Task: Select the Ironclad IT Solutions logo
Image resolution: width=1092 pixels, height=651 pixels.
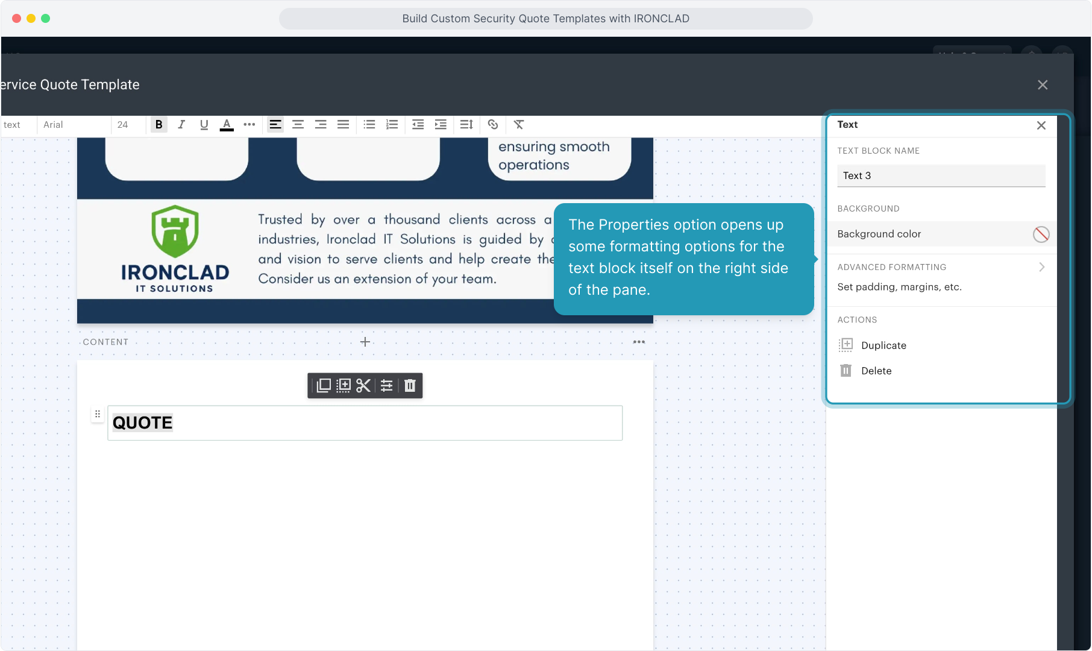Action: click(x=175, y=250)
